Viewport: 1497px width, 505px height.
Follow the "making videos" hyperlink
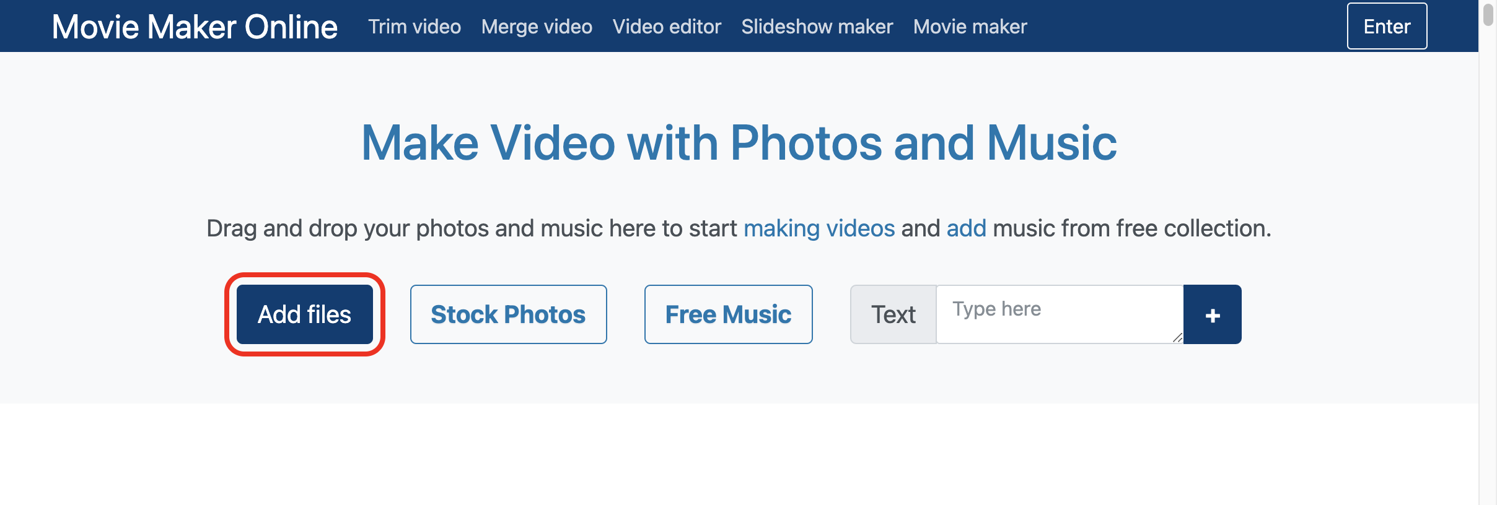click(x=819, y=228)
